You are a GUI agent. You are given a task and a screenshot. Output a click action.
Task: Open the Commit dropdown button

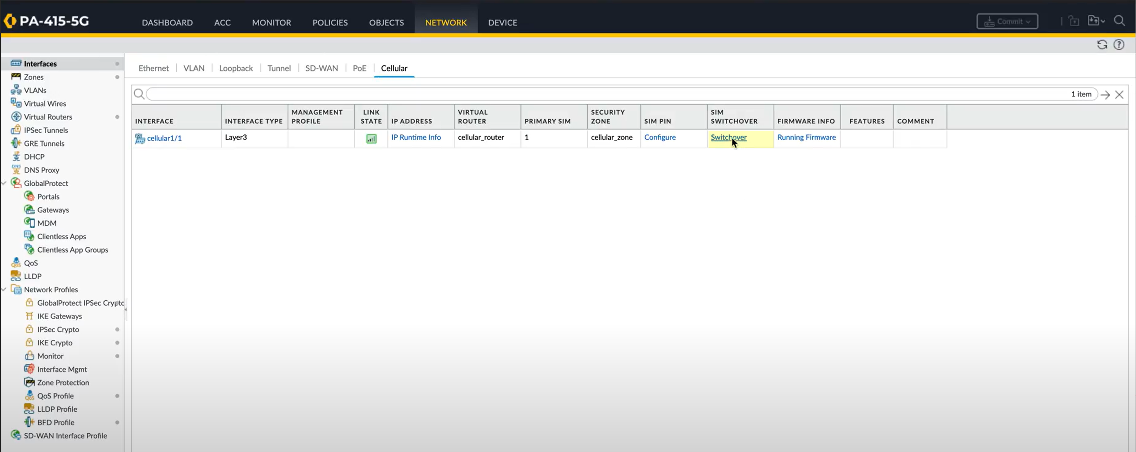click(1007, 21)
